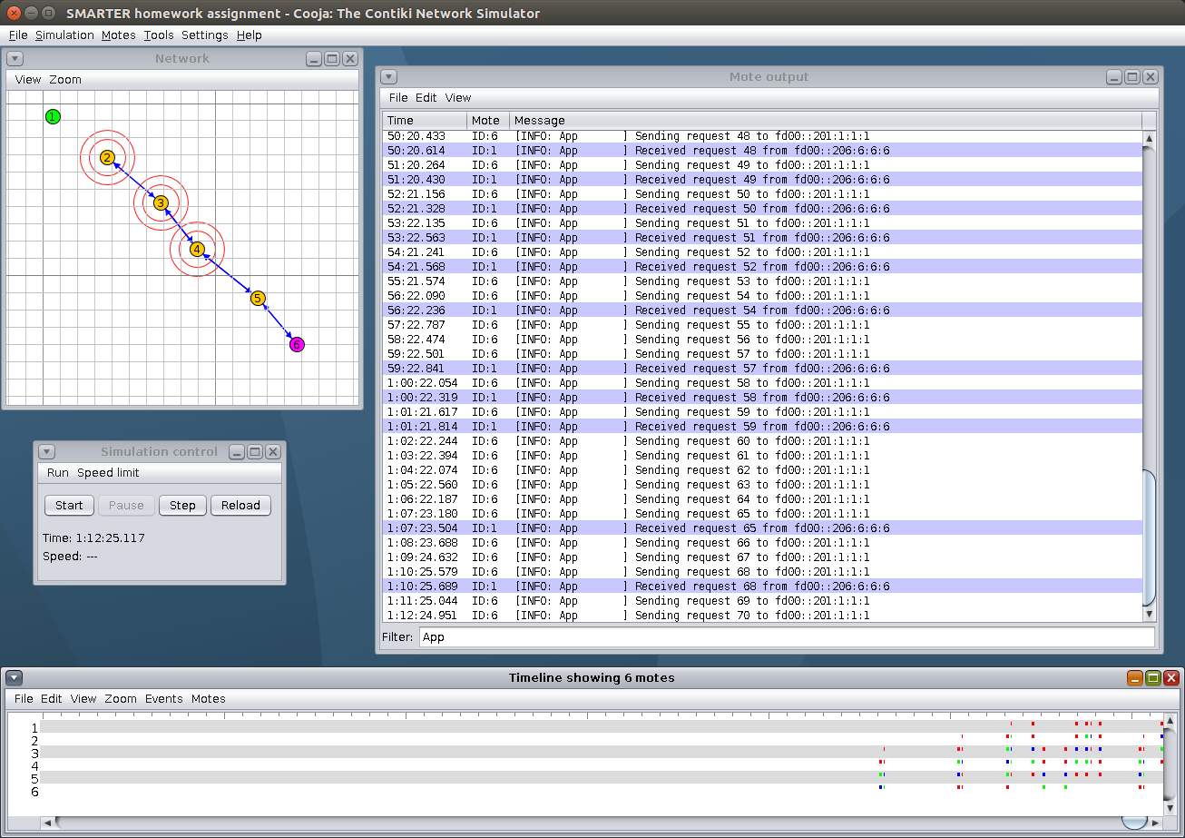Open the Simulation menu
This screenshot has height=838, width=1185.
click(x=64, y=35)
